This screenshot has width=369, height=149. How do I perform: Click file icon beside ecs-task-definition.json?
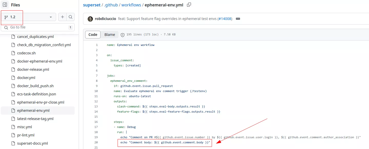point(13,94)
